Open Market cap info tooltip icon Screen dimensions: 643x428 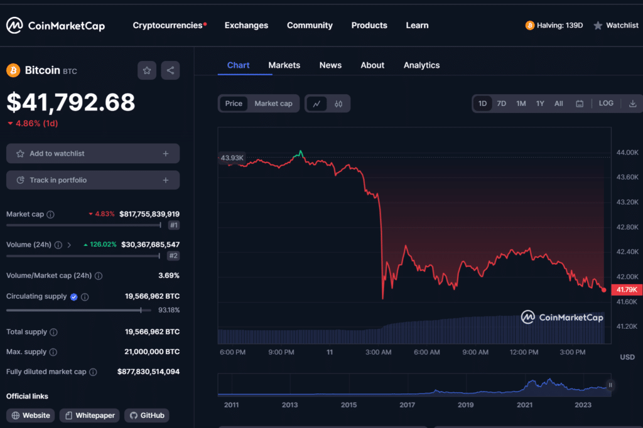click(x=50, y=215)
